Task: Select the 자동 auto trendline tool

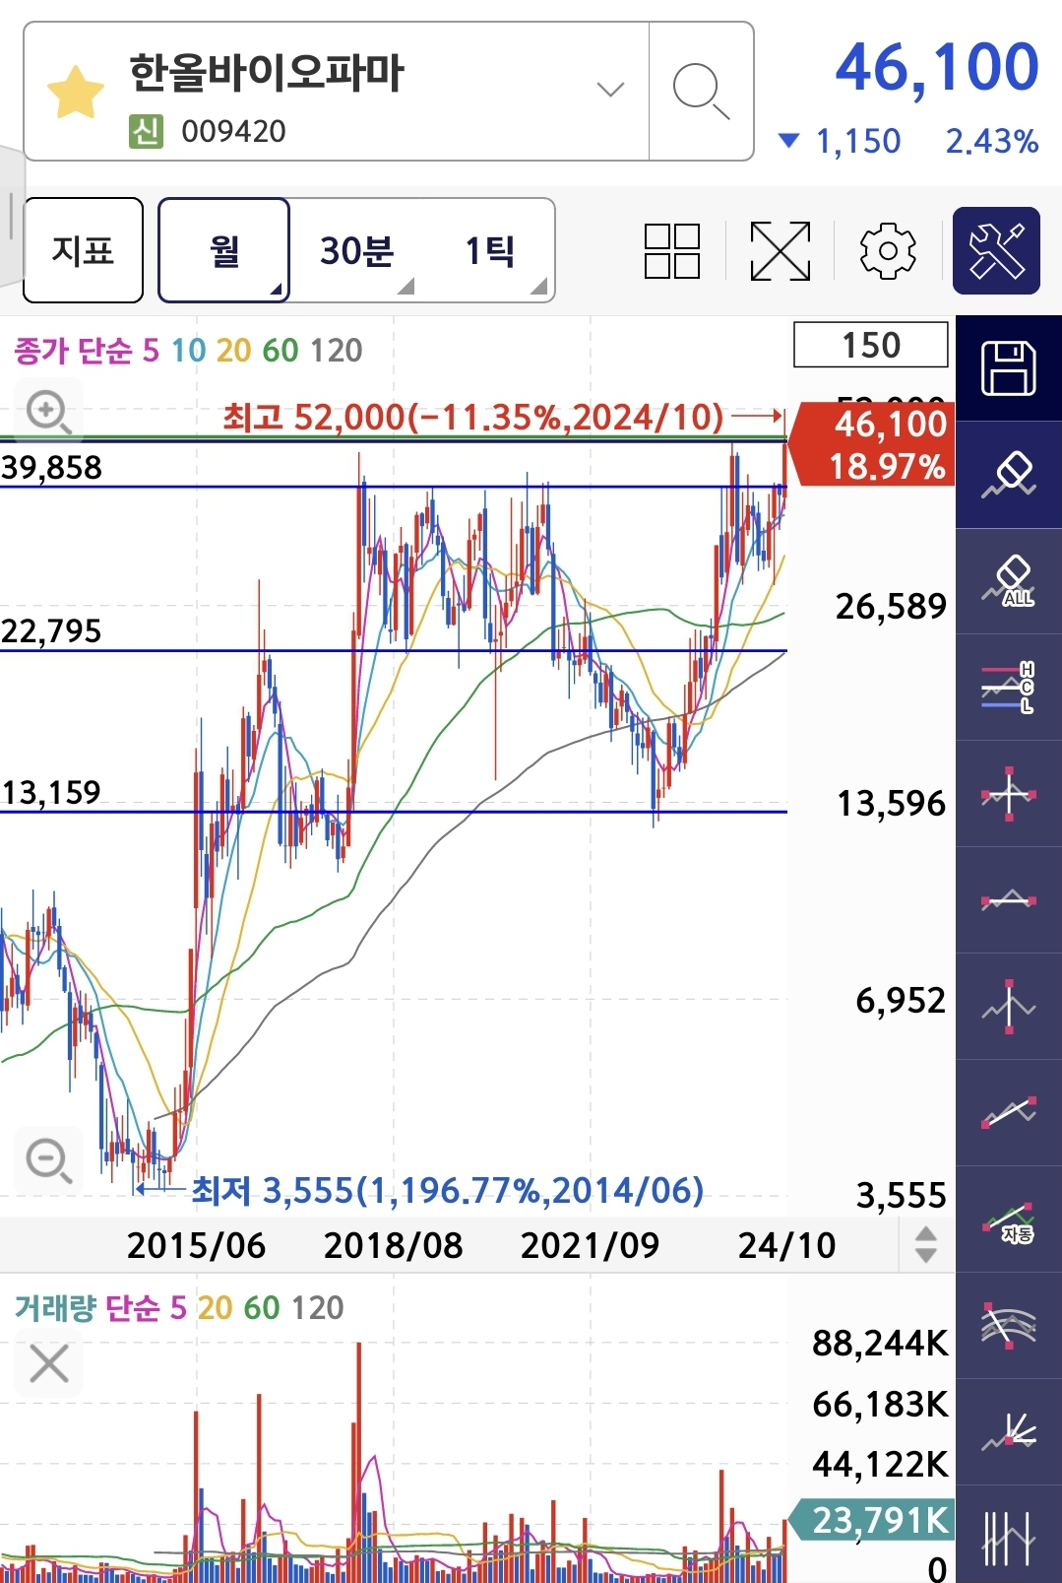Action: click(1009, 1220)
